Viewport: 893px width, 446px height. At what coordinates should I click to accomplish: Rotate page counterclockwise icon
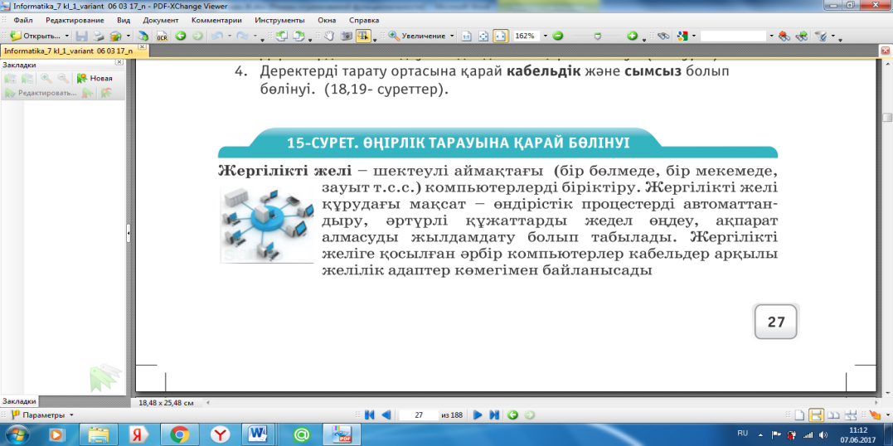click(x=281, y=36)
